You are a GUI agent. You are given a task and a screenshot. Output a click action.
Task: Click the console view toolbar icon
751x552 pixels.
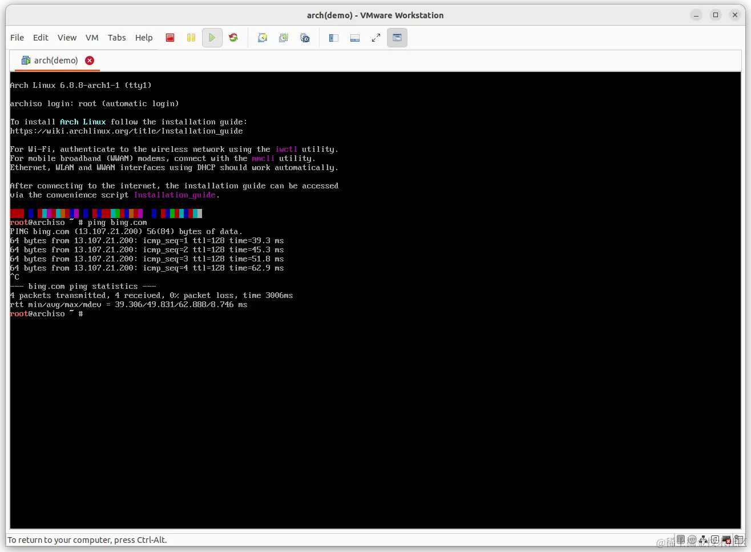click(397, 38)
